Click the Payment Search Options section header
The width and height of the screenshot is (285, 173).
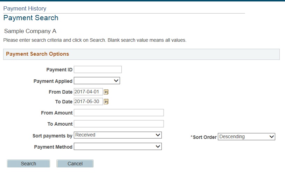click(x=38, y=54)
